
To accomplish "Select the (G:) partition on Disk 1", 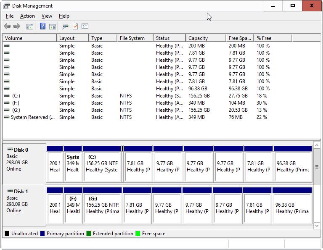I will 102,205.
